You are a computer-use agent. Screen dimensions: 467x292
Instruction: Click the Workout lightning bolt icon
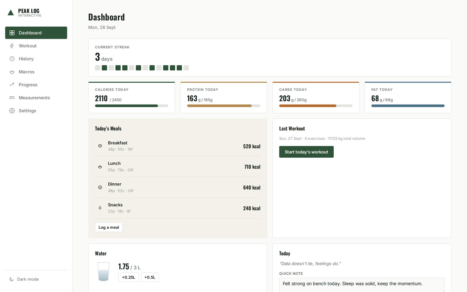coord(12,46)
